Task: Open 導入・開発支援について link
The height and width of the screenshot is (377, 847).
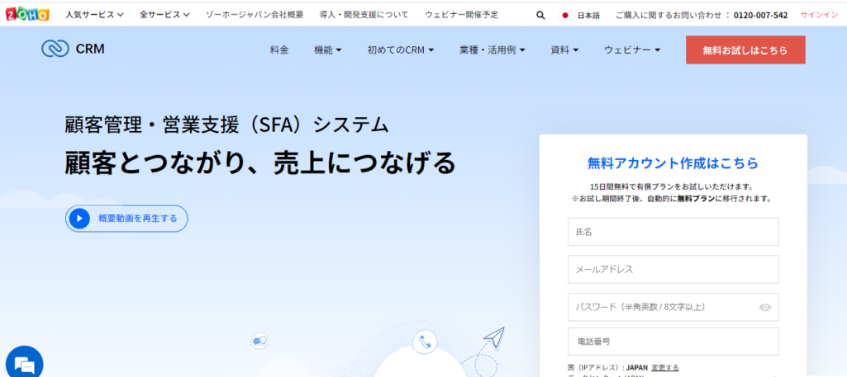Action: click(364, 15)
